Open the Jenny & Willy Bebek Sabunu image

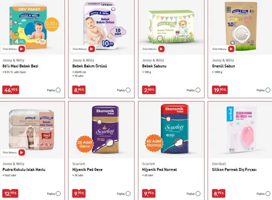171,26
